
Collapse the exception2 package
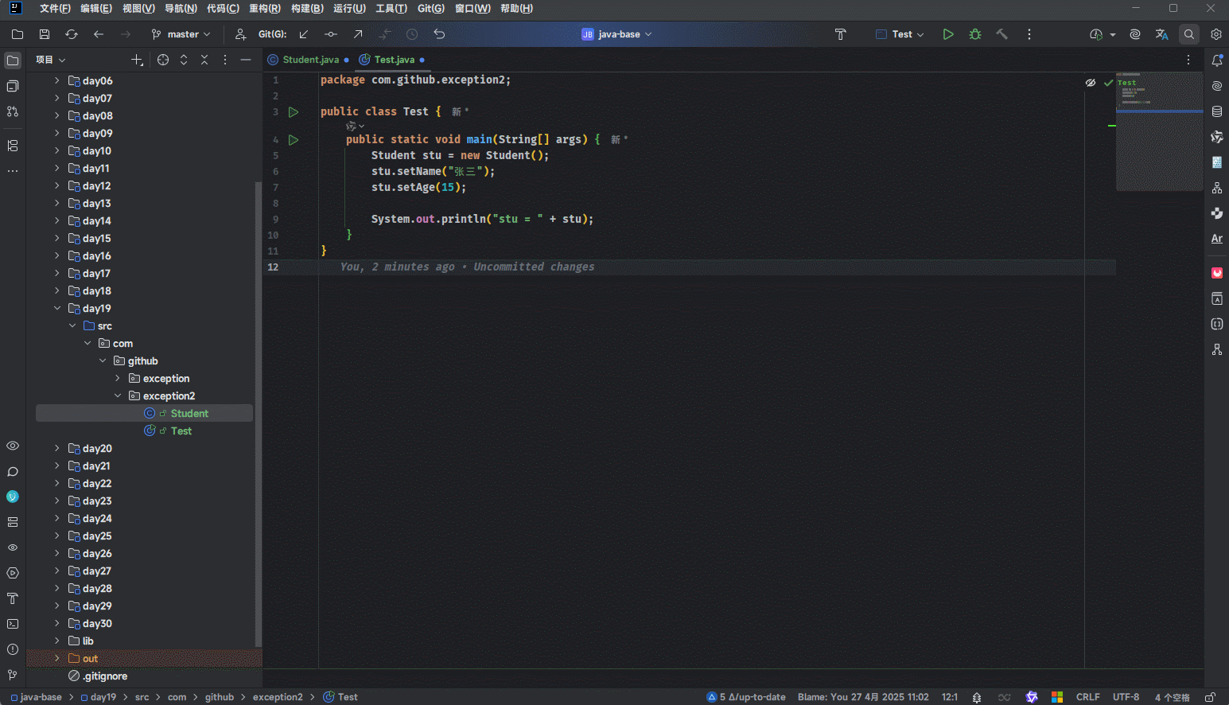click(x=118, y=396)
